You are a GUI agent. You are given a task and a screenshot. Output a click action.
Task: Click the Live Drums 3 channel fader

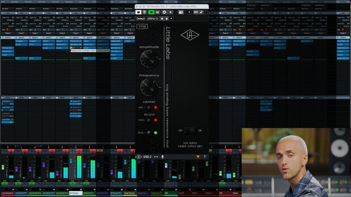point(3,167)
